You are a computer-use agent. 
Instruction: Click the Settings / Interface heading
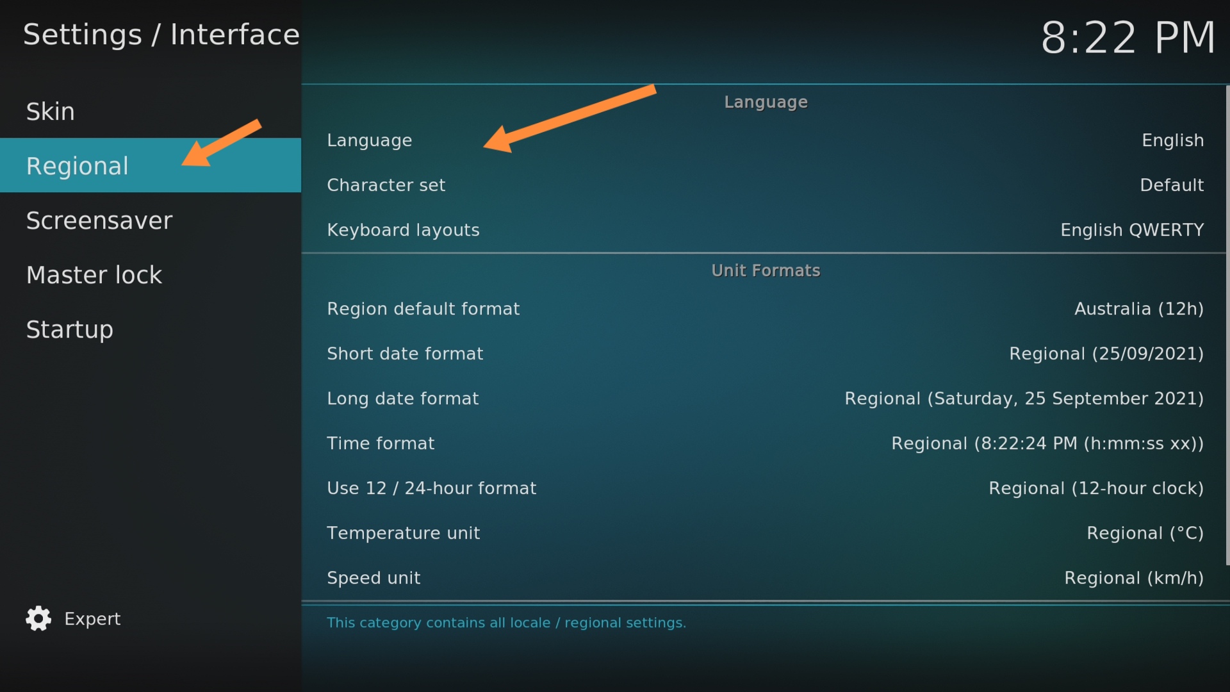click(161, 35)
